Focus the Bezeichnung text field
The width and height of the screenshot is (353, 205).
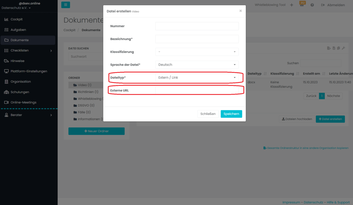coord(197,39)
